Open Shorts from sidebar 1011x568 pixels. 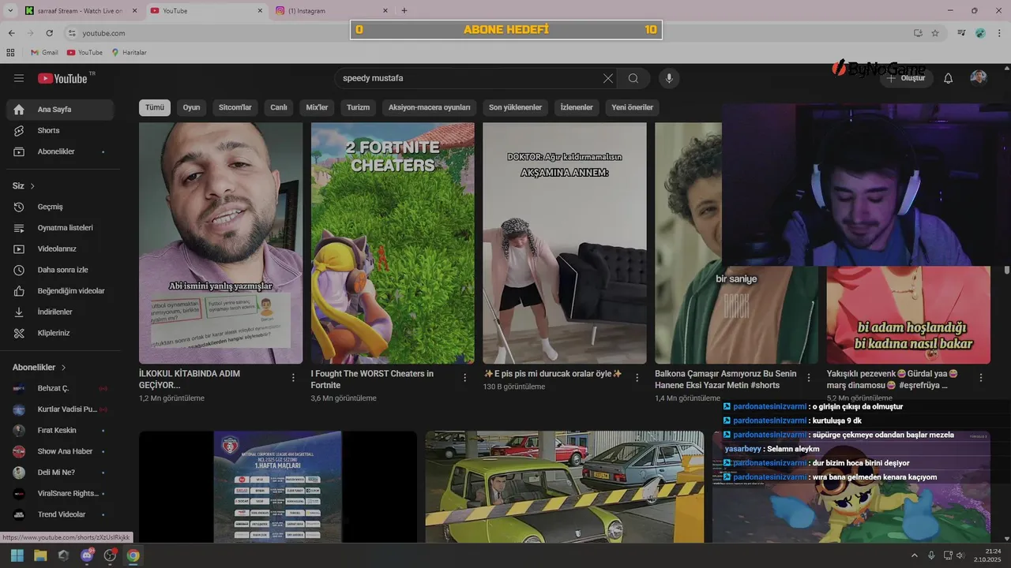point(60,130)
